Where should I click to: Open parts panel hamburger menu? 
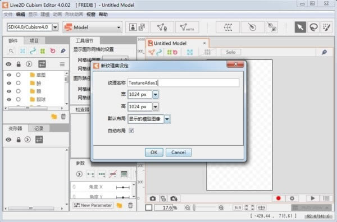pos(62,64)
